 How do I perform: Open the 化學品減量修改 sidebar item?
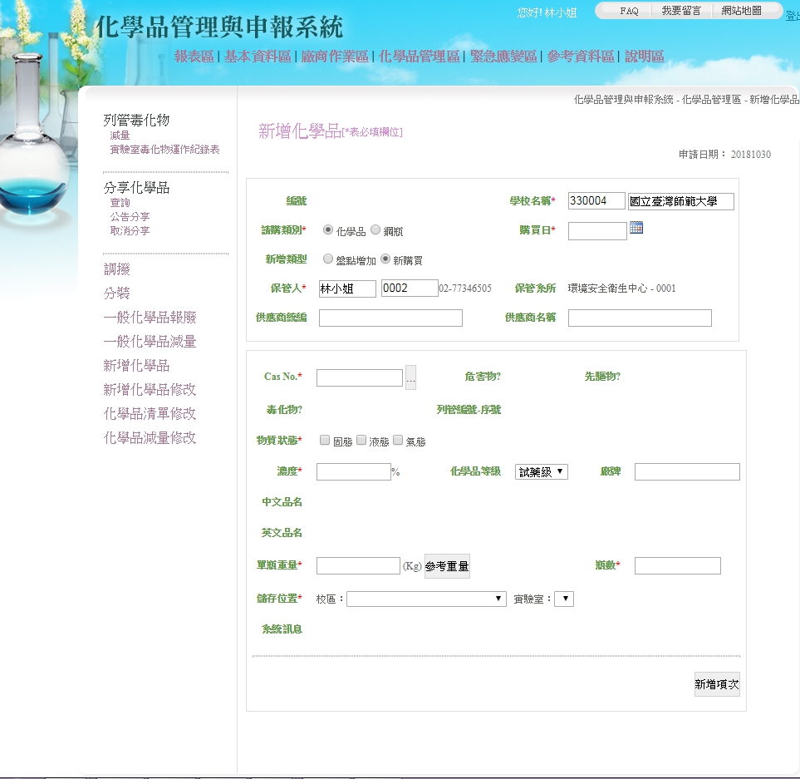tap(150, 437)
